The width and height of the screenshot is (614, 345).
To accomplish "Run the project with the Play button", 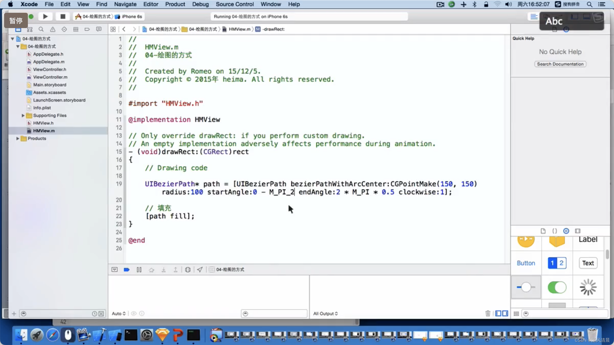I will click(x=45, y=17).
